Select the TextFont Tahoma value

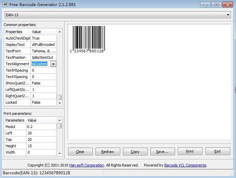pyautogui.click(x=43, y=51)
